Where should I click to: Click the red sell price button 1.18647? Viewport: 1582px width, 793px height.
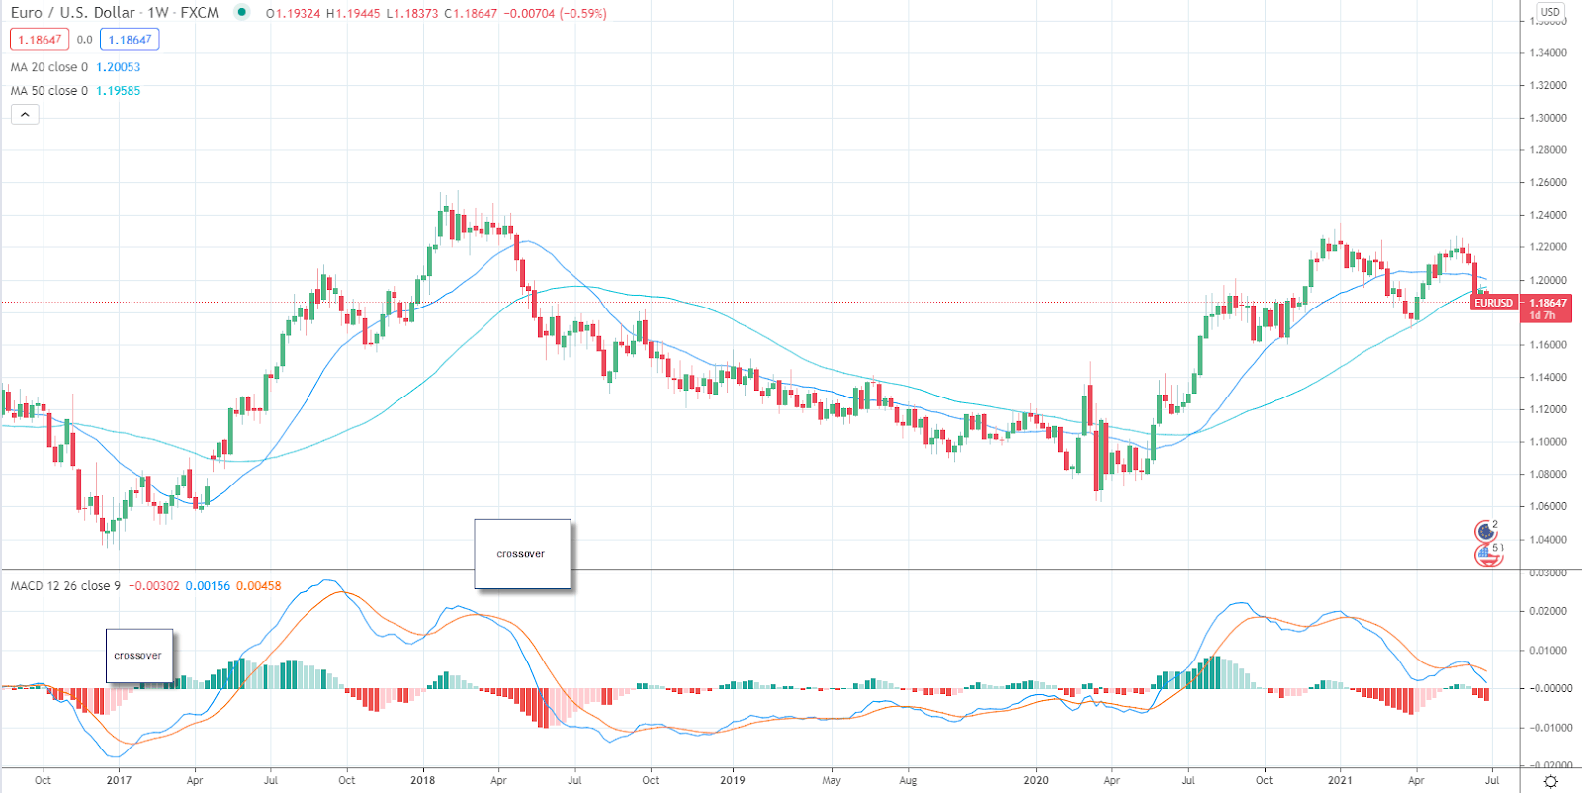point(40,40)
